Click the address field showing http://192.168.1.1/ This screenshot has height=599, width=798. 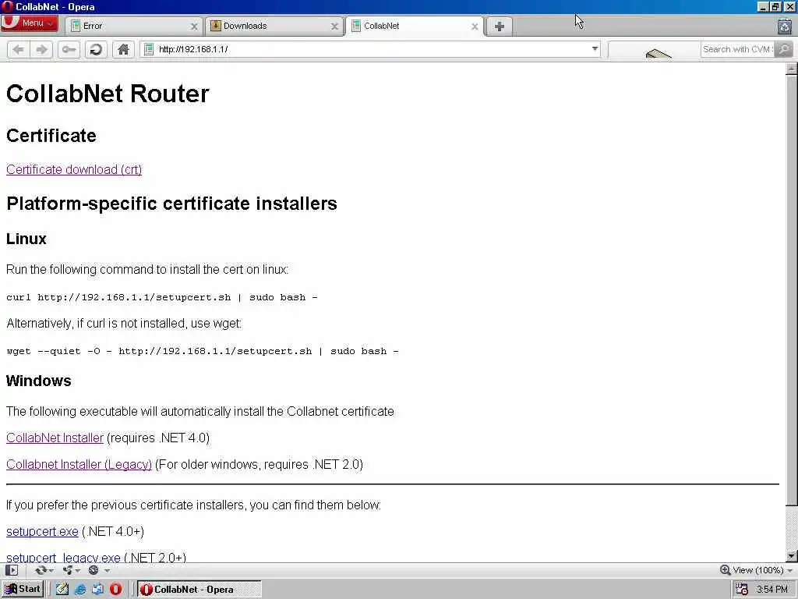pyautogui.click(x=370, y=49)
